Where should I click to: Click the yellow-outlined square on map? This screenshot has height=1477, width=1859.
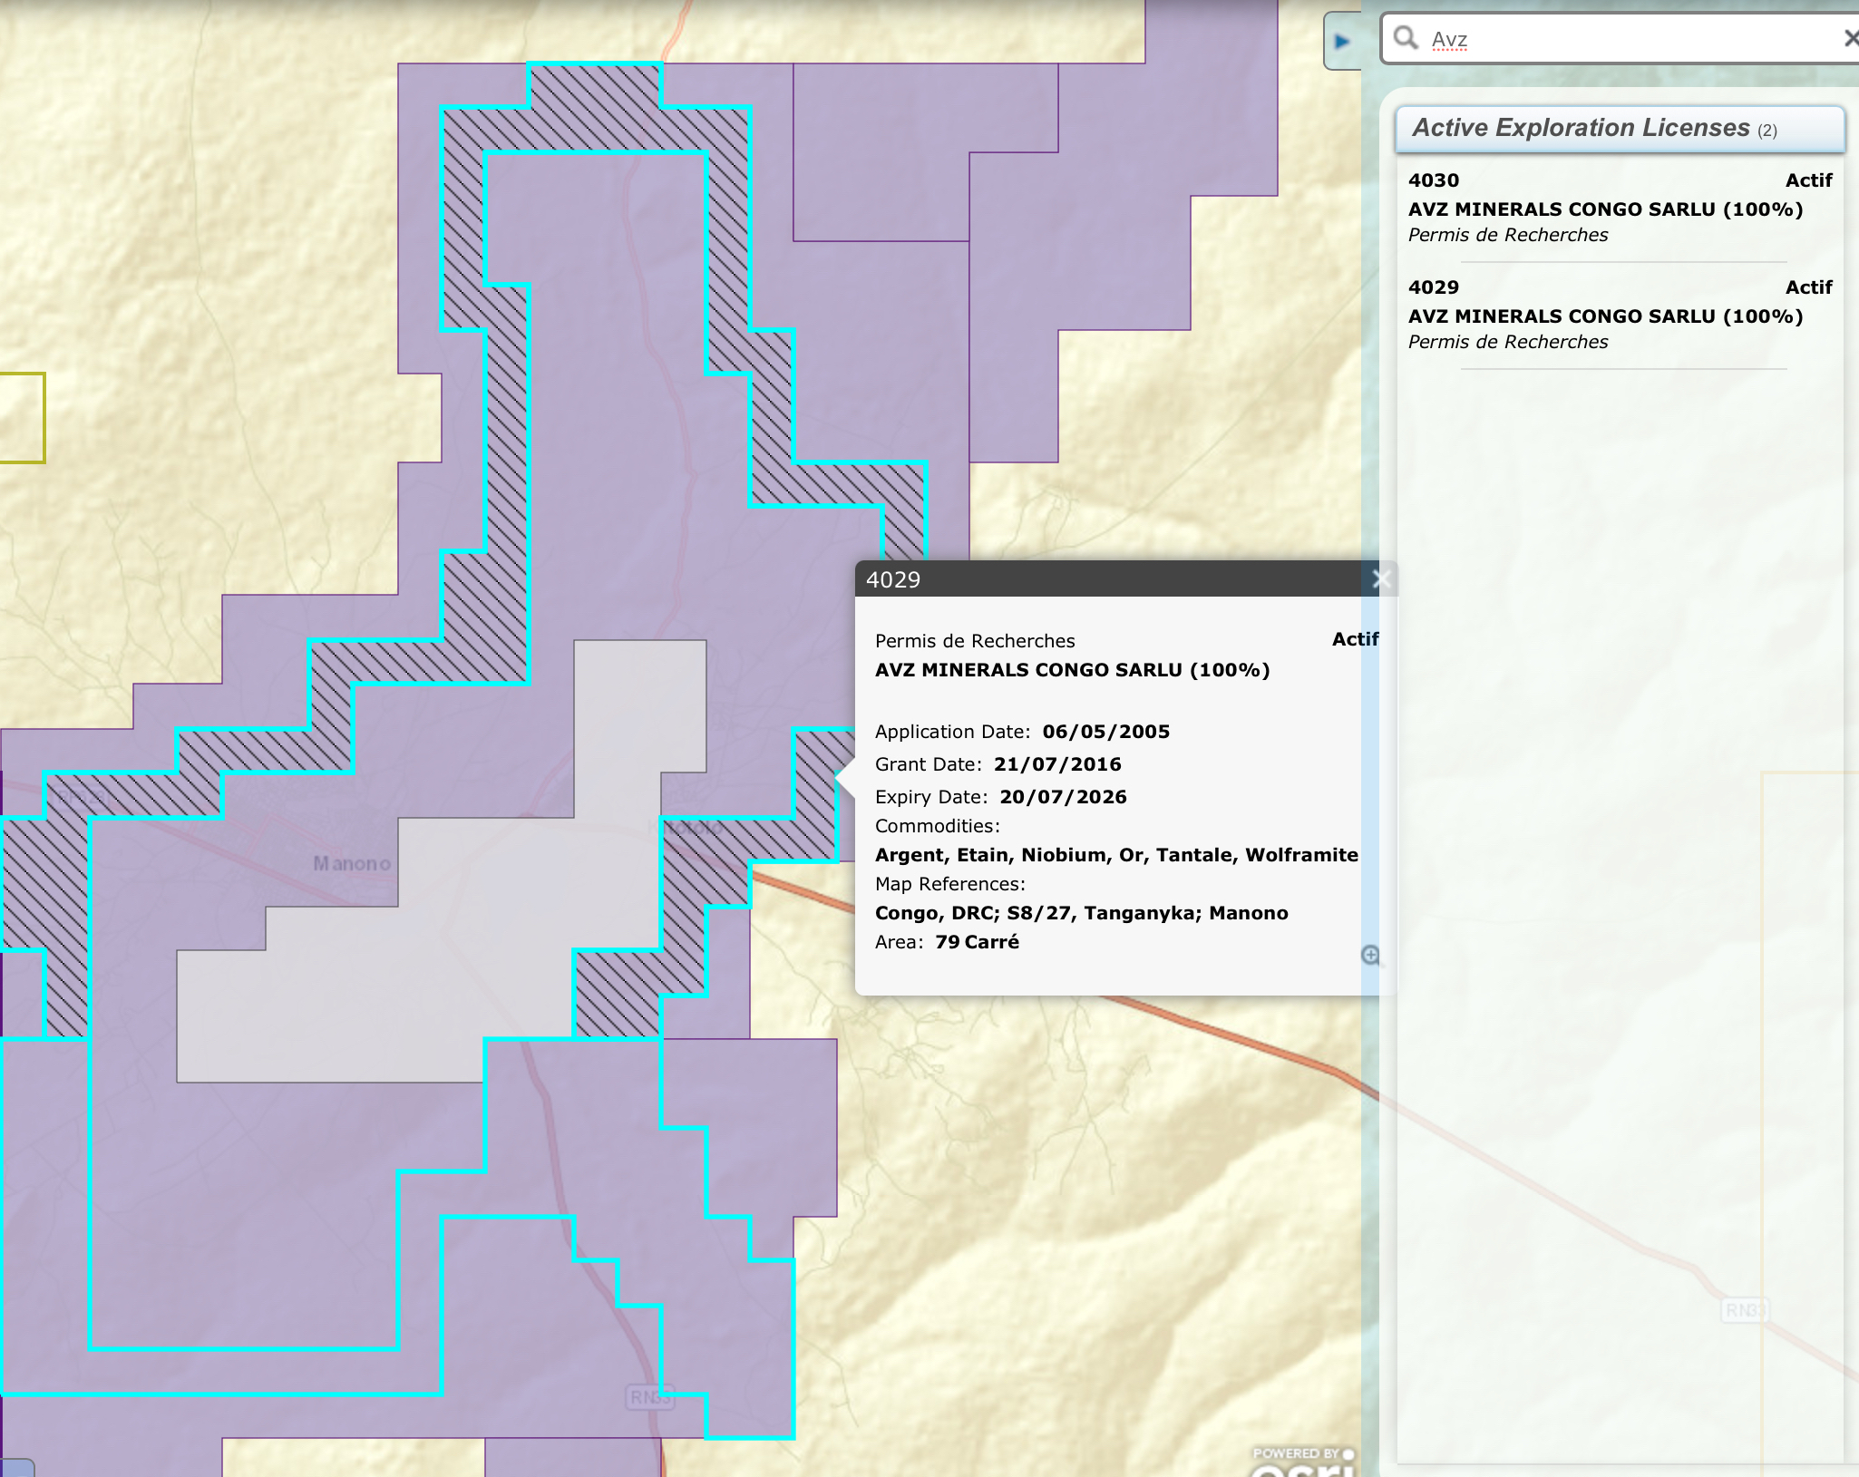pos(20,417)
